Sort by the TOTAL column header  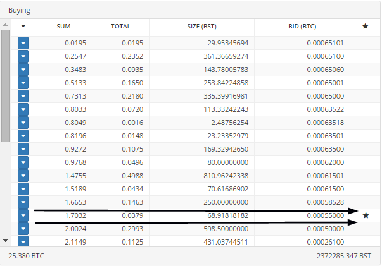[120, 27]
